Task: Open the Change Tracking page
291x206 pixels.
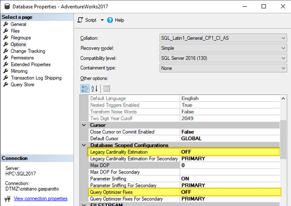Action: tap(28, 51)
